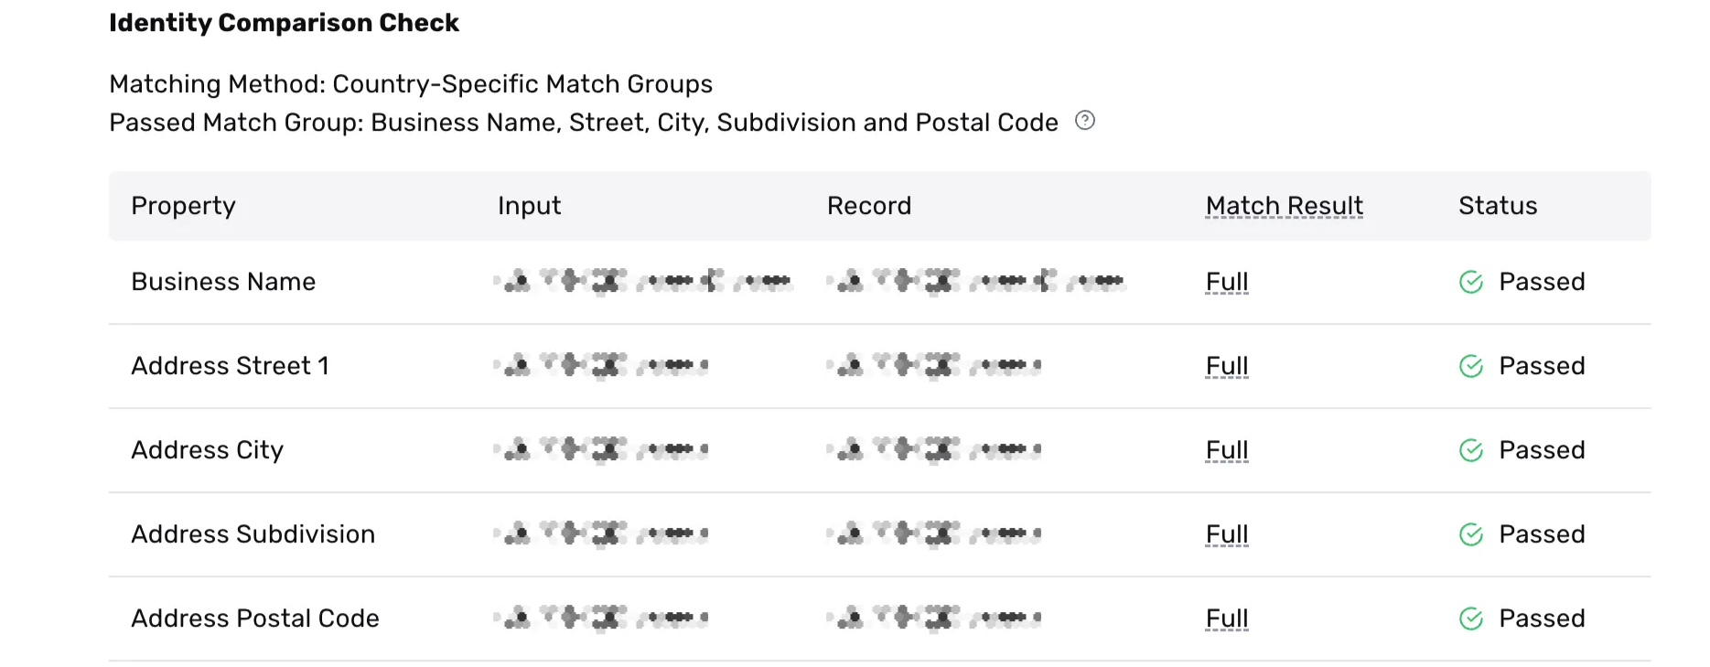This screenshot has height=667, width=1710.
Task: Click Full match result for Business Name
Action: pos(1227,282)
